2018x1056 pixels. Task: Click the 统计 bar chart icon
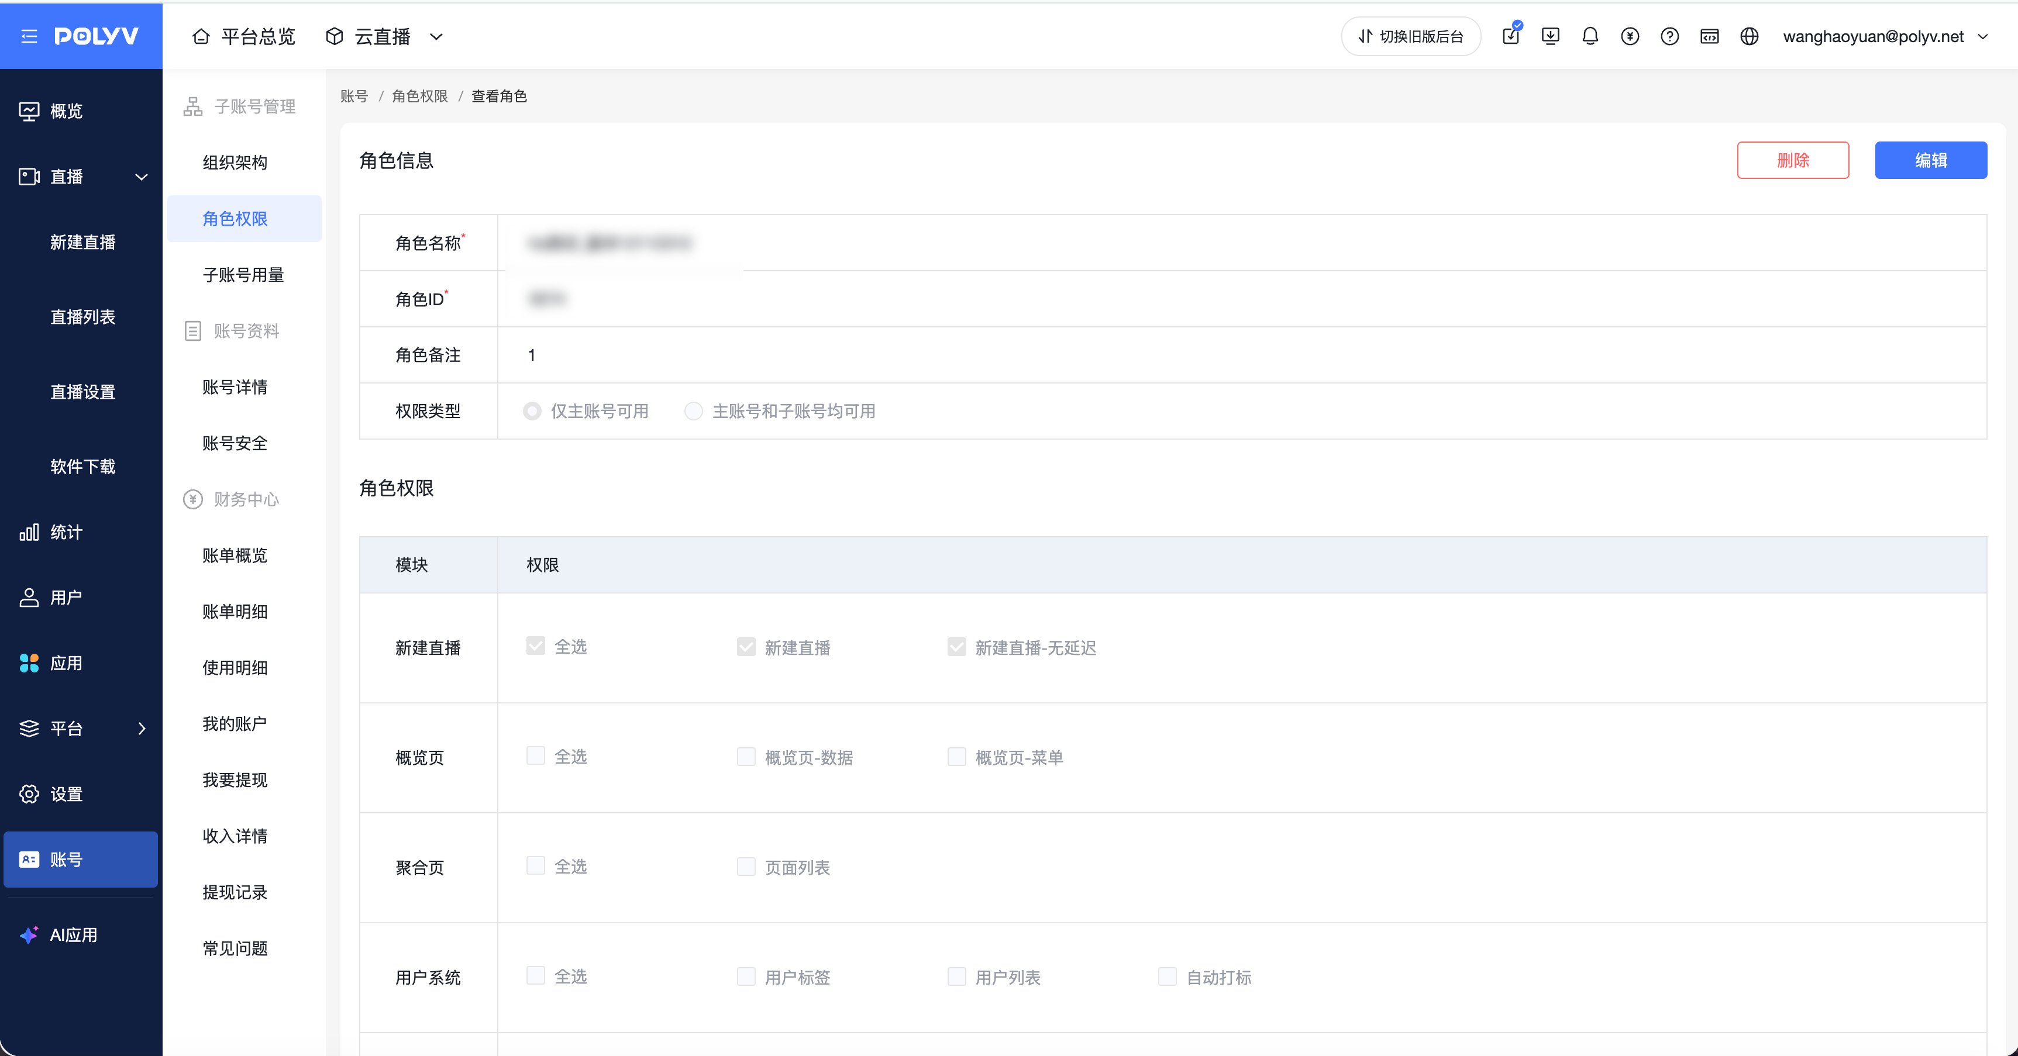pos(29,533)
